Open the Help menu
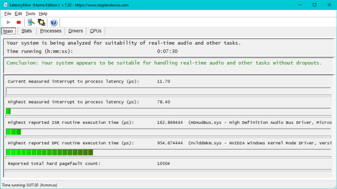Image resolution: width=337 pixels, height=189 pixels. (43, 14)
